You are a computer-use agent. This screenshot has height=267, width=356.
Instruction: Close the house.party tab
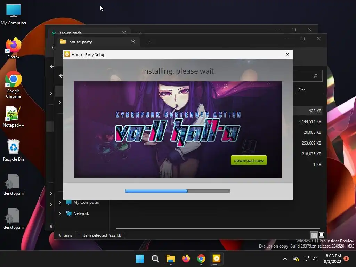click(133, 42)
